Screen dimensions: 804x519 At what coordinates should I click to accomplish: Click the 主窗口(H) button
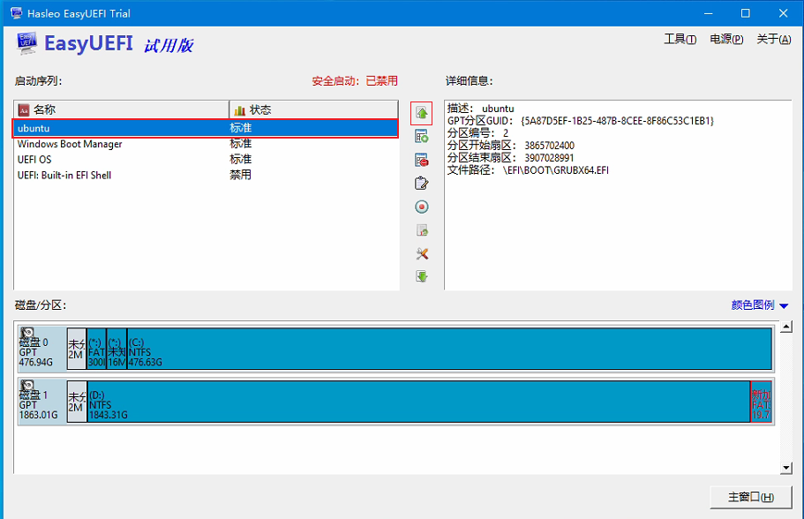(751, 497)
